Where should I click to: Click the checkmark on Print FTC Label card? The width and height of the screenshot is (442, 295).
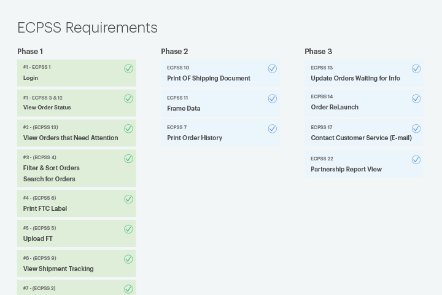click(128, 199)
